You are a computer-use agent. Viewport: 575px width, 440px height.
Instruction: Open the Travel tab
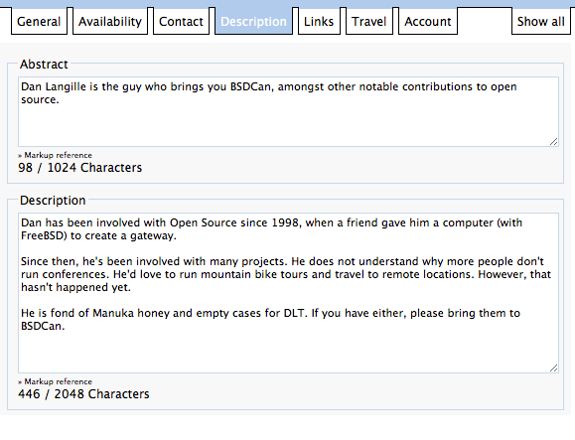coord(368,21)
